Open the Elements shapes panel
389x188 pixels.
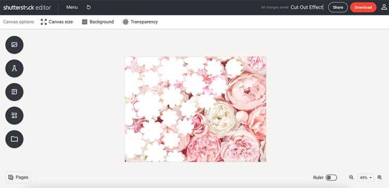[15, 115]
